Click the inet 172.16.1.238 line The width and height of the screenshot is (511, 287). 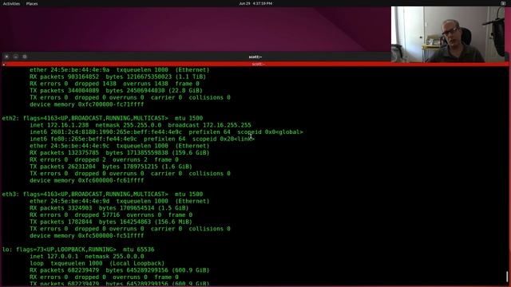coord(141,125)
